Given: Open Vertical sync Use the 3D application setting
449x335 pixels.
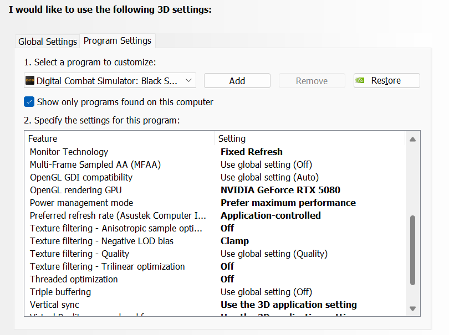Looking at the screenshot, I should 289,305.
